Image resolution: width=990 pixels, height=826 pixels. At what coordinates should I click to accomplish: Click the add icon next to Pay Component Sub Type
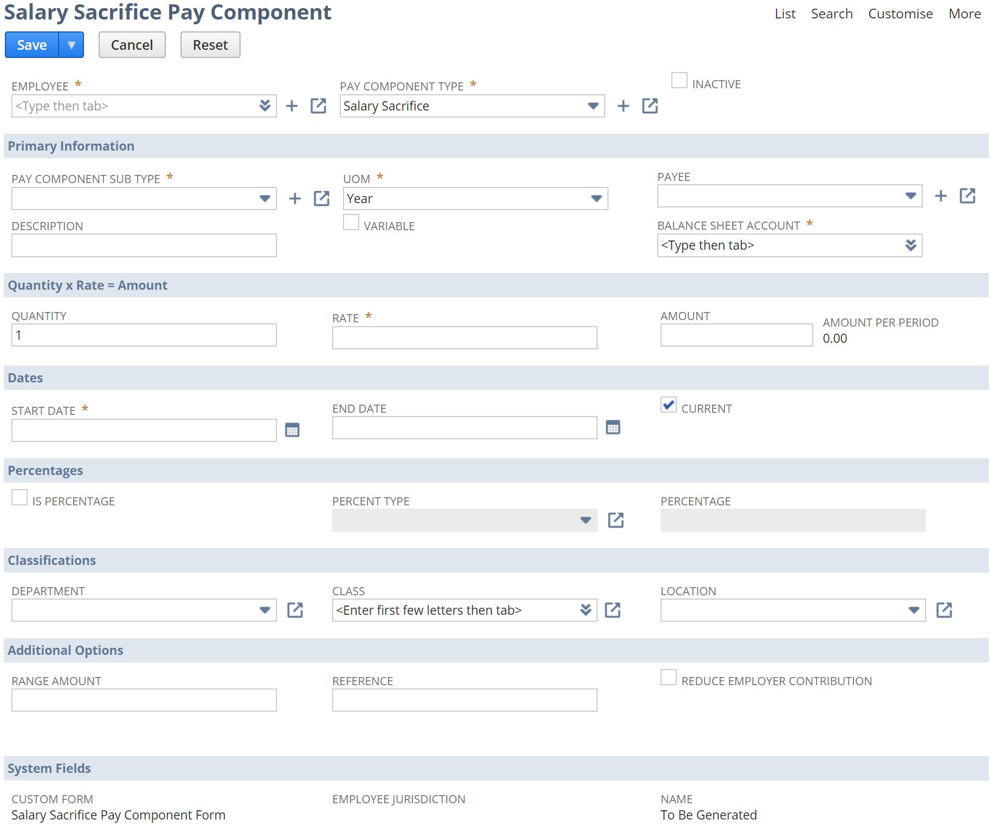coord(294,198)
